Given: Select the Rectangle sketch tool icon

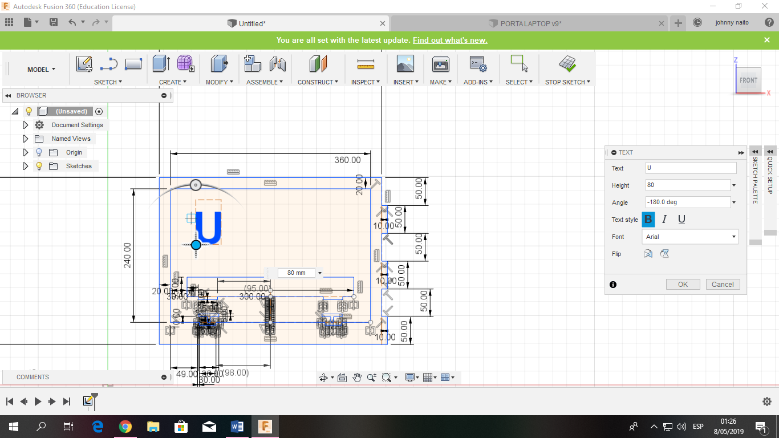Looking at the screenshot, I should tap(133, 64).
